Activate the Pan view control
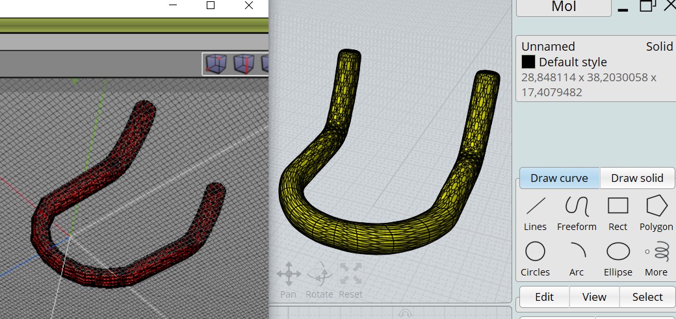Screen dimensions: 676x319 pyautogui.click(x=289, y=280)
